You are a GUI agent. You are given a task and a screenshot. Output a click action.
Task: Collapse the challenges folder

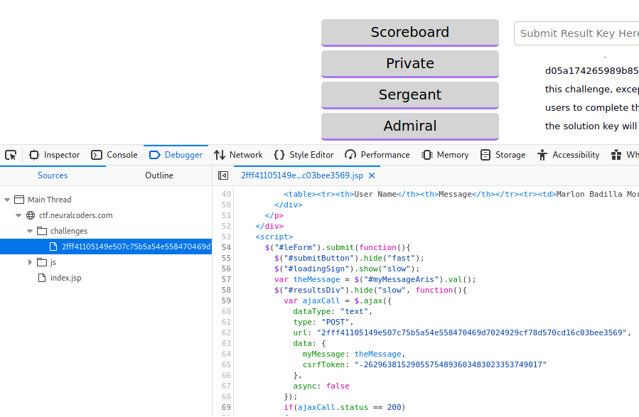(x=30, y=231)
